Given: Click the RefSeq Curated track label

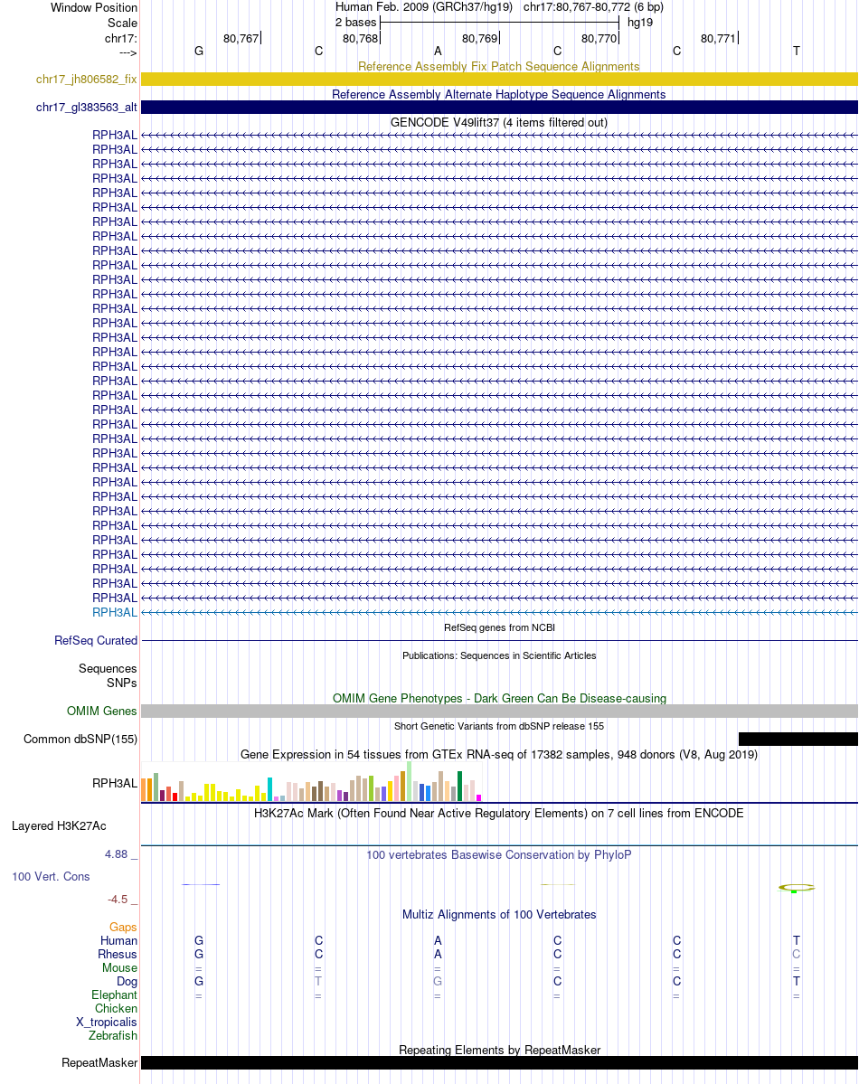Looking at the screenshot, I should coord(96,641).
